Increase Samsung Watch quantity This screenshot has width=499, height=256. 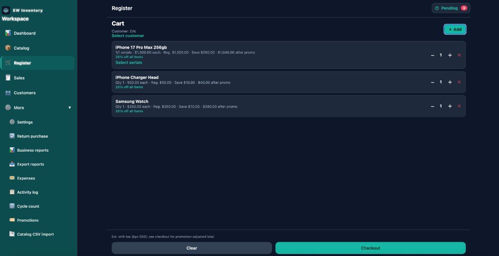450,106
